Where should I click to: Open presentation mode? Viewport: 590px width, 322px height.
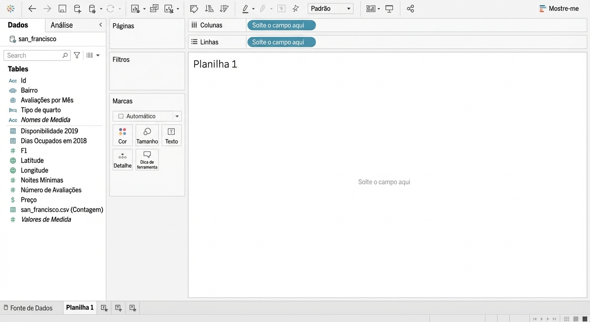[389, 8]
